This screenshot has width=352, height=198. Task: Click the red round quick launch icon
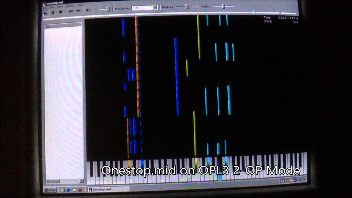[x=80, y=190]
